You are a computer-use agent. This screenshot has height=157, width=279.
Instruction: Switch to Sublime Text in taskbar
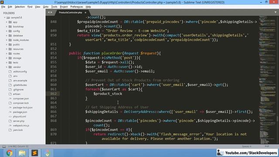click(x=35, y=153)
